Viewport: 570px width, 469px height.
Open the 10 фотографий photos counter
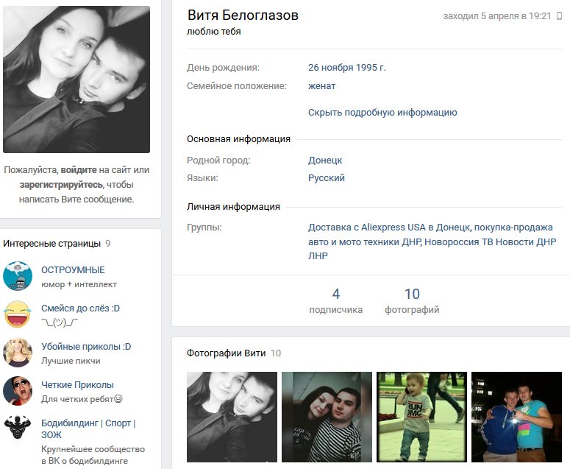(412, 301)
